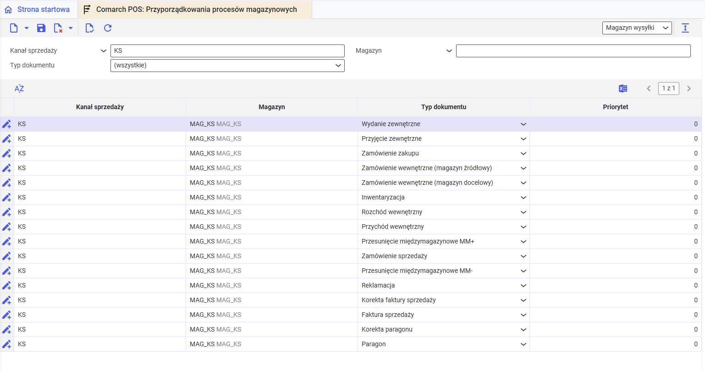
Task: Sort by Priorytet column header
Action: click(x=616, y=107)
